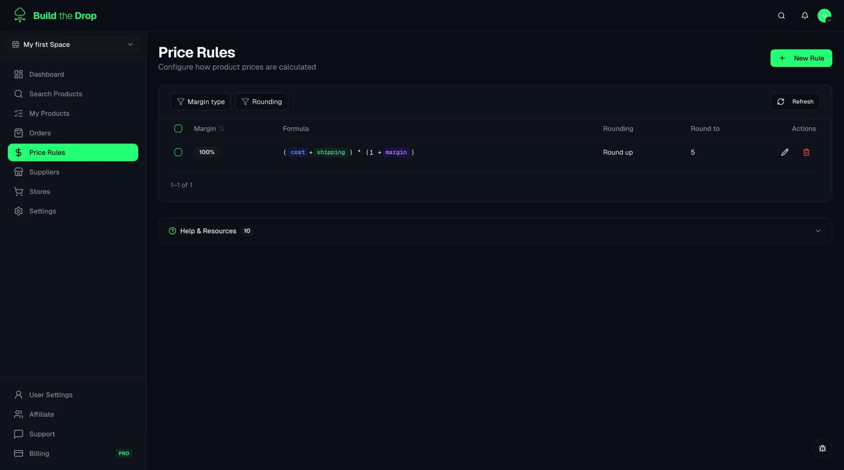
Task: Click the margin token in formula
Action: (396, 152)
